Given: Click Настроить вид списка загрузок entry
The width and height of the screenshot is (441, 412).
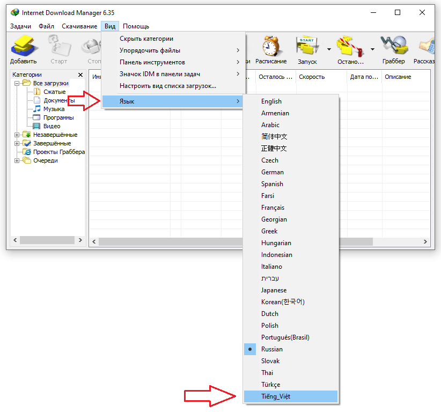Looking at the screenshot, I should [x=167, y=86].
